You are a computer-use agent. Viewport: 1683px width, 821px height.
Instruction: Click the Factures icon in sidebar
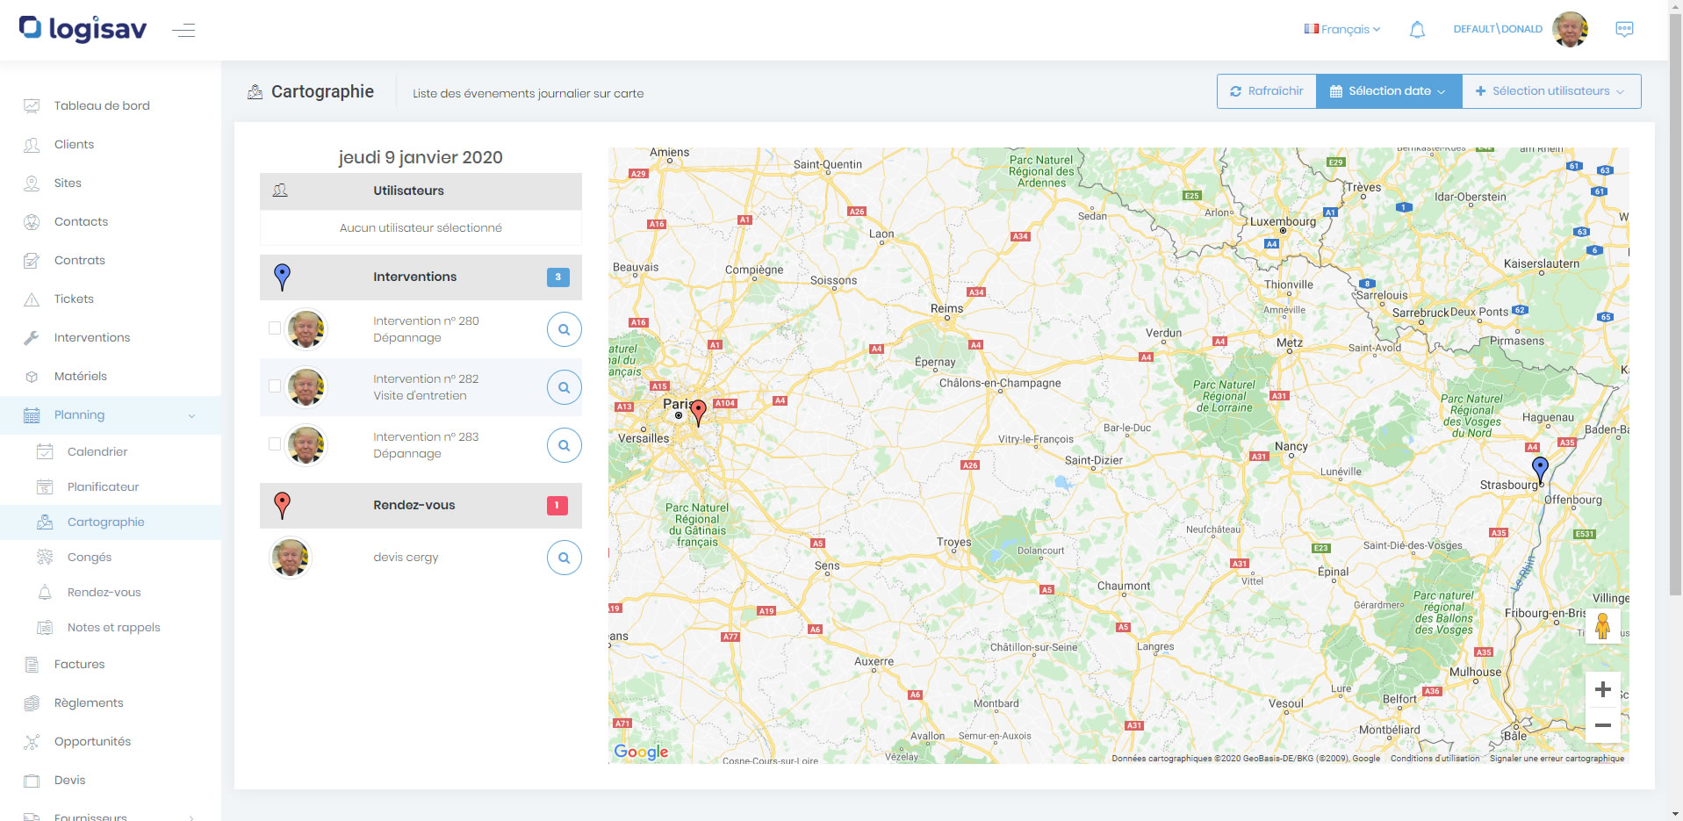[32, 665]
